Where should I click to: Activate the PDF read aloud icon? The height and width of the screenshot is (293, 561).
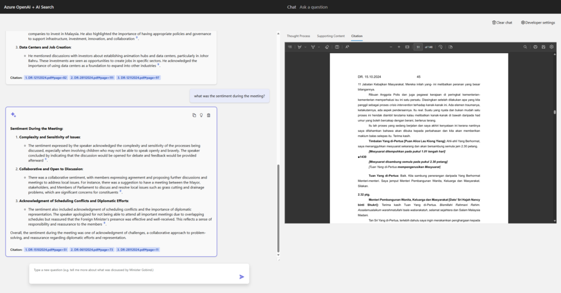[x=347, y=47]
